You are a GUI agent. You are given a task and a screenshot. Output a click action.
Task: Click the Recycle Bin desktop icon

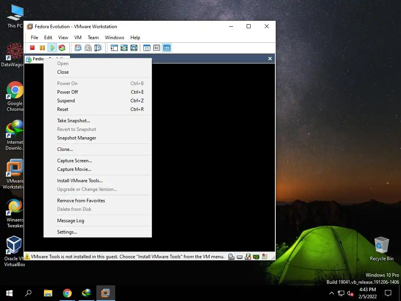(x=381, y=249)
